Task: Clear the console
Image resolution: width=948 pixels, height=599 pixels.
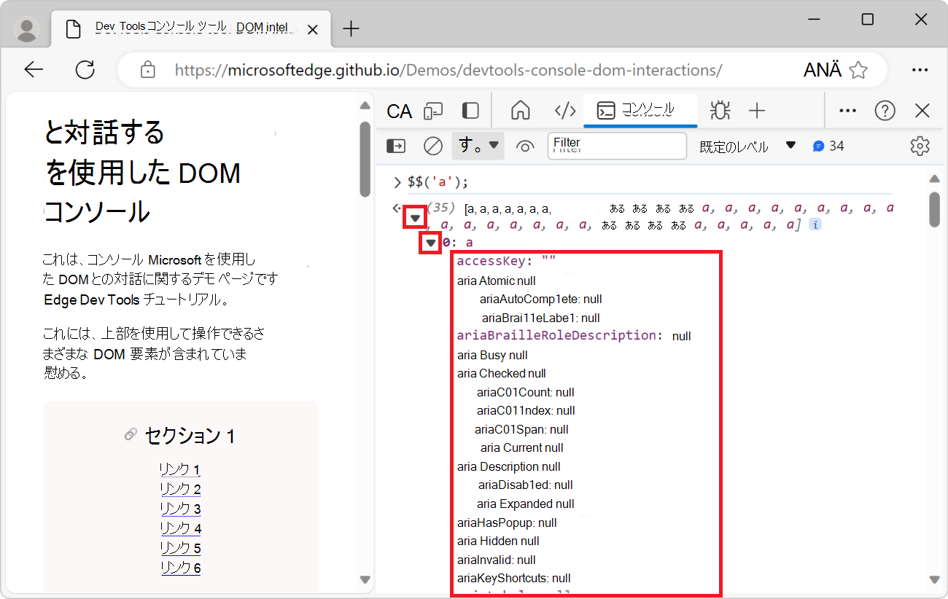Action: click(433, 146)
